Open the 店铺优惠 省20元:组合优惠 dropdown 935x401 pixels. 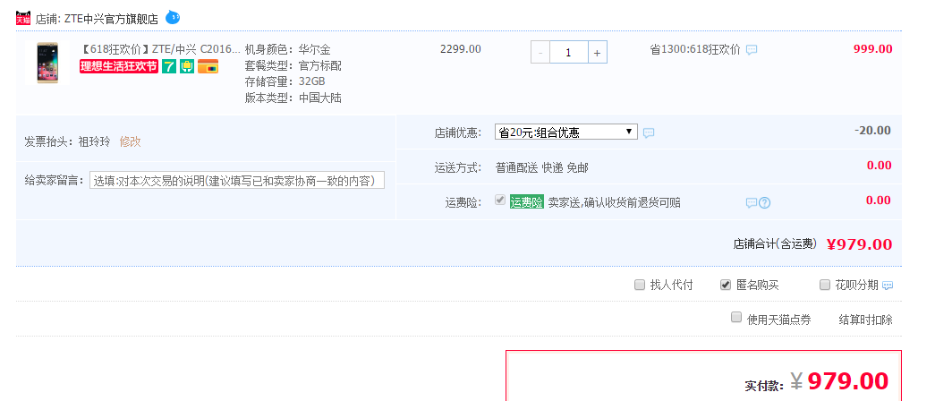pyautogui.click(x=565, y=132)
